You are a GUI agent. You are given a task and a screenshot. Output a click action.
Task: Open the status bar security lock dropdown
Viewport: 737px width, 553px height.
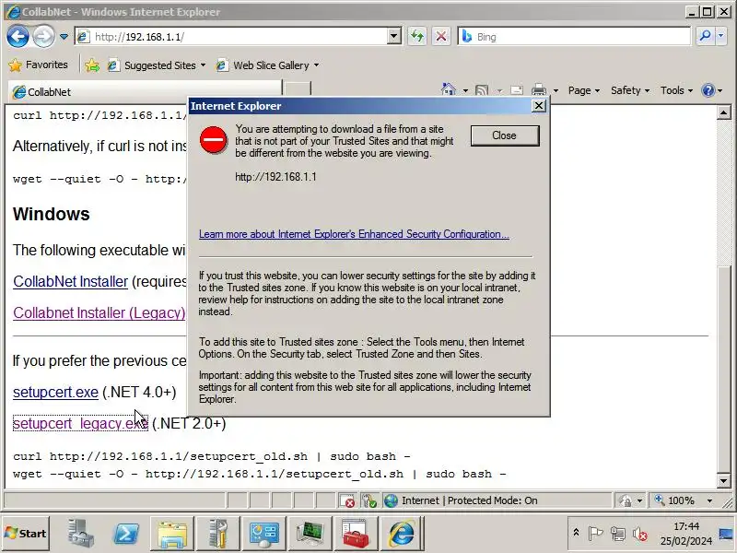[x=631, y=500]
